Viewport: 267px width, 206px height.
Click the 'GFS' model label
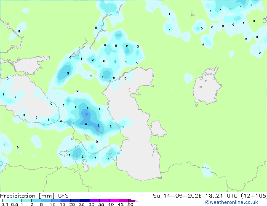[63, 196]
